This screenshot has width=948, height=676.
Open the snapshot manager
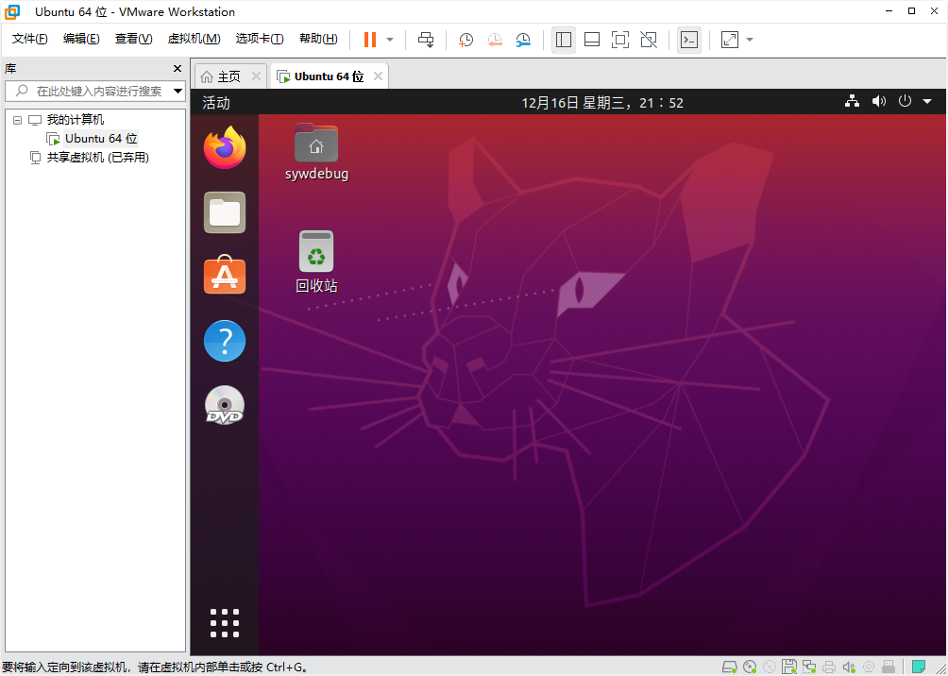[x=524, y=40]
